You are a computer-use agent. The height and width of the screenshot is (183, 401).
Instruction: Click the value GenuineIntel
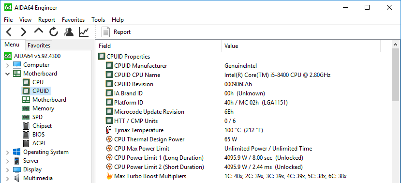tap(241, 66)
